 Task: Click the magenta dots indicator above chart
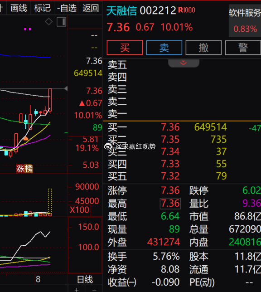(28, 29)
